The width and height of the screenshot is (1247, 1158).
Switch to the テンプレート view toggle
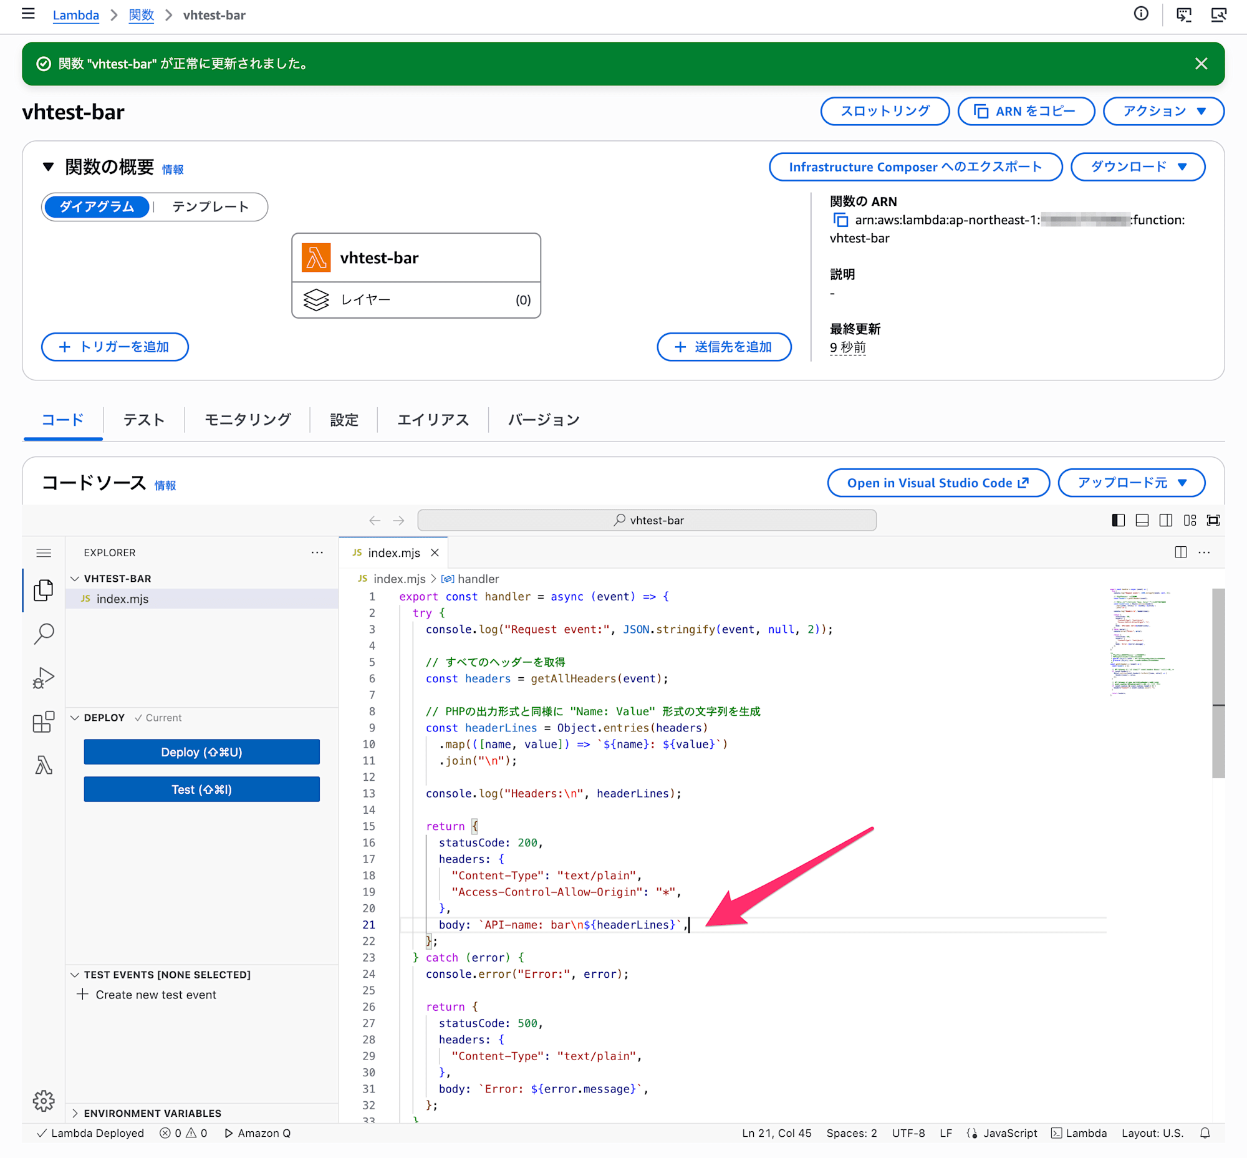coord(211,207)
